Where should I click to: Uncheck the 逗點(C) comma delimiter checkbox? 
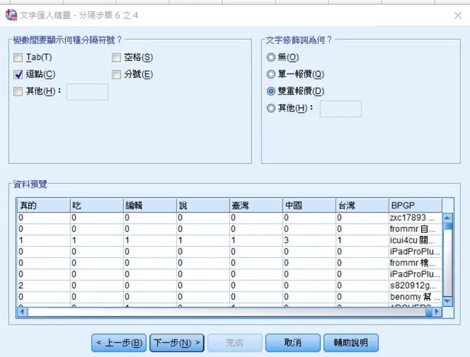(18, 75)
